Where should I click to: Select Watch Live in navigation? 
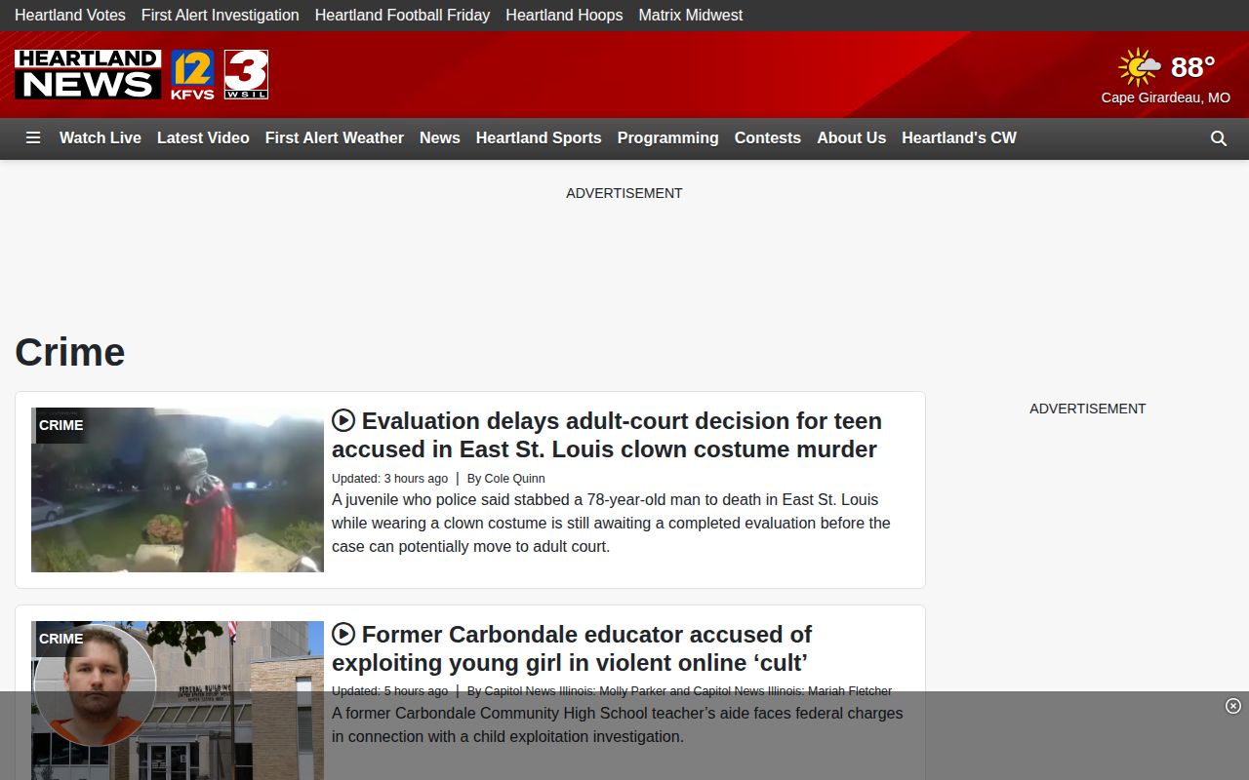101,138
